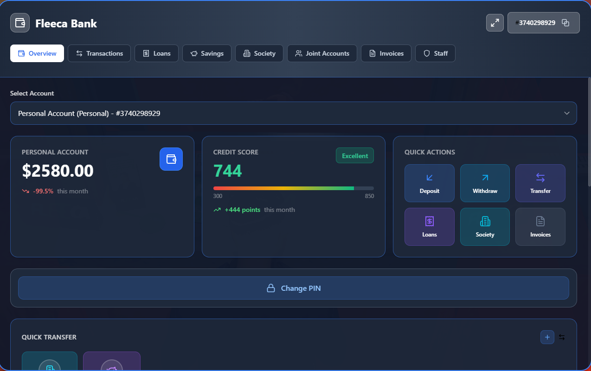Click the 300 minimum score label
Screen dimensions: 591x371
tap(218, 196)
